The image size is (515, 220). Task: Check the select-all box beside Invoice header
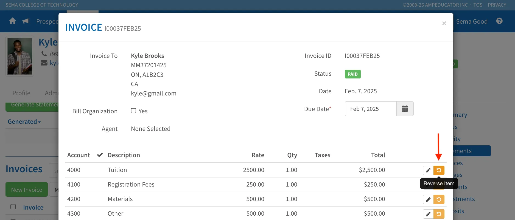pos(13,207)
